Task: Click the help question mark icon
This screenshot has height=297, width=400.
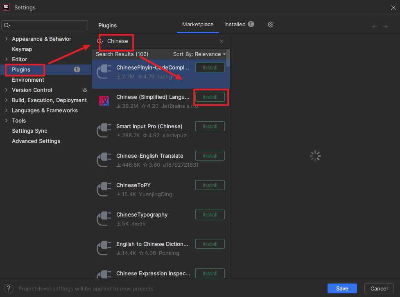Action: (x=9, y=288)
